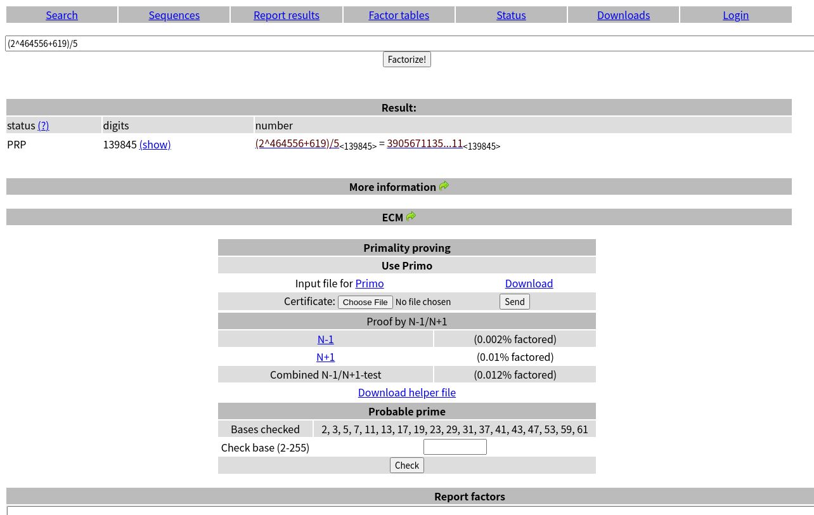
Task: Follow the Primo link
Action: (370, 284)
